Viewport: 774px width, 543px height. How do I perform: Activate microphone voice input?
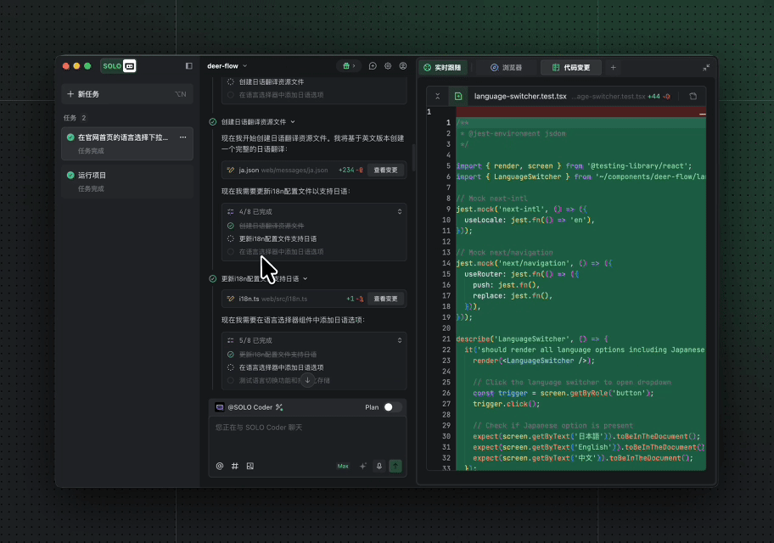coord(379,466)
